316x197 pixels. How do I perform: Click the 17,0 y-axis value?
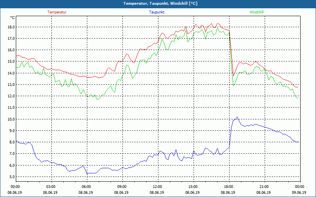[x=11, y=38]
